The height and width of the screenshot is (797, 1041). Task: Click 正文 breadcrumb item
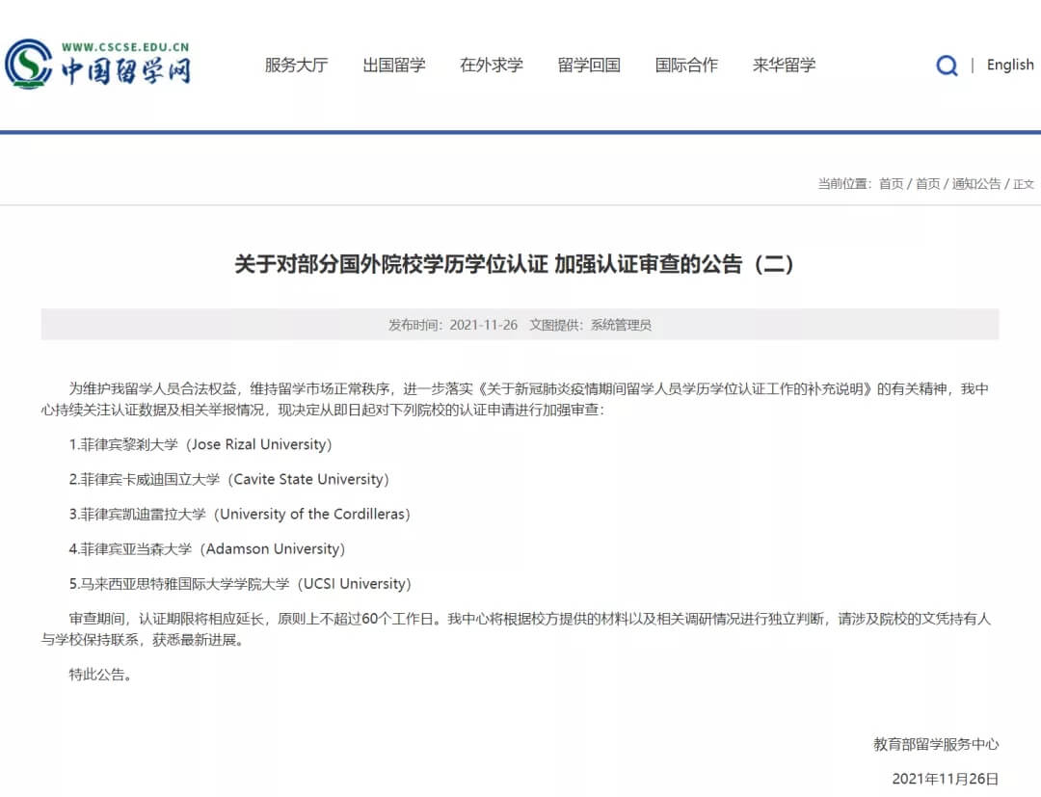[x=1023, y=184]
